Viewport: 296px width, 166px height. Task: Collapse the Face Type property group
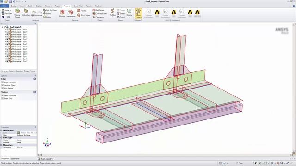pyautogui.click(x=1, y=137)
